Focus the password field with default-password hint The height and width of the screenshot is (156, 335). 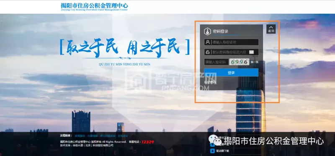[x=232, y=52]
